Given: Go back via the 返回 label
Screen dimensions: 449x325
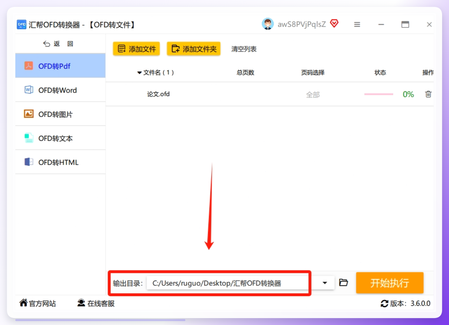Looking at the screenshot, I should point(63,44).
